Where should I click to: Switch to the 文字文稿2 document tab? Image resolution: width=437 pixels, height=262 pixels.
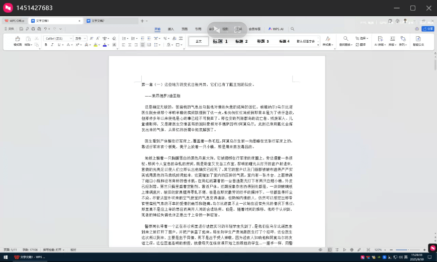(x=99, y=21)
